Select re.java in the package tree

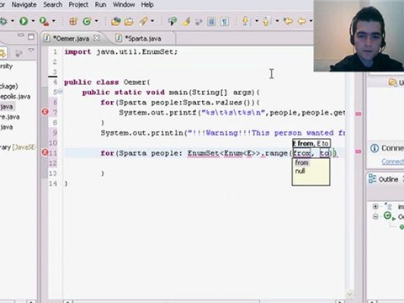coord(10,117)
